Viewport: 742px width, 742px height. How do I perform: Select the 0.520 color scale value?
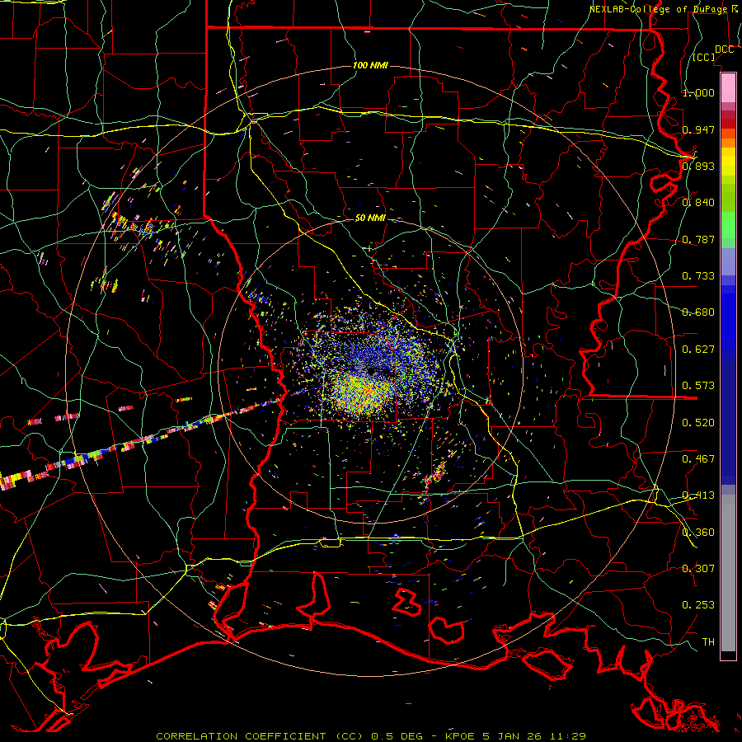tap(698, 423)
